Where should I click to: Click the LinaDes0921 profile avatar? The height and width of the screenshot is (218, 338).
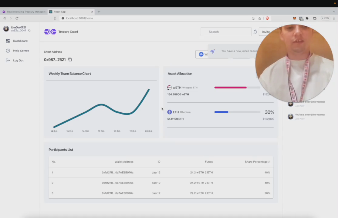(6, 29)
